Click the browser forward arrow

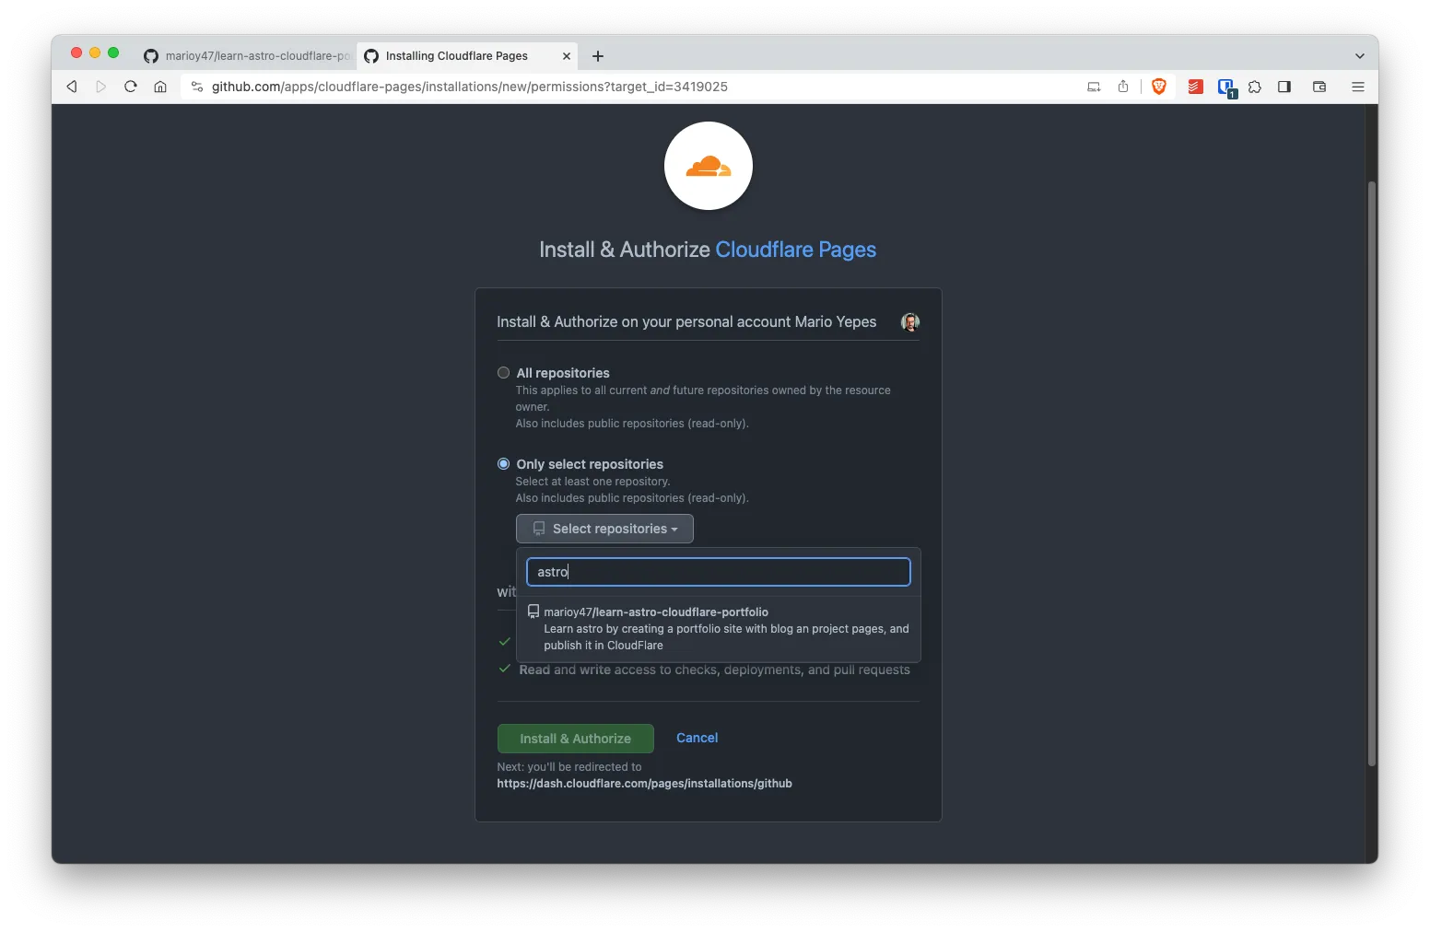coord(101,87)
